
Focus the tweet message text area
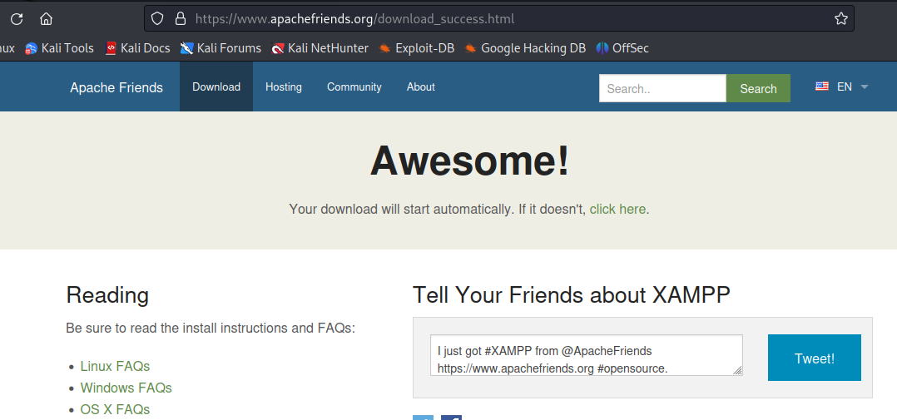click(x=587, y=355)
